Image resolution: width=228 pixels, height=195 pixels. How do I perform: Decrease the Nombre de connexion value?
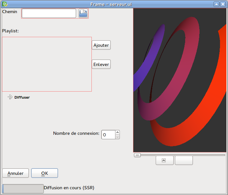pos(117,137)
